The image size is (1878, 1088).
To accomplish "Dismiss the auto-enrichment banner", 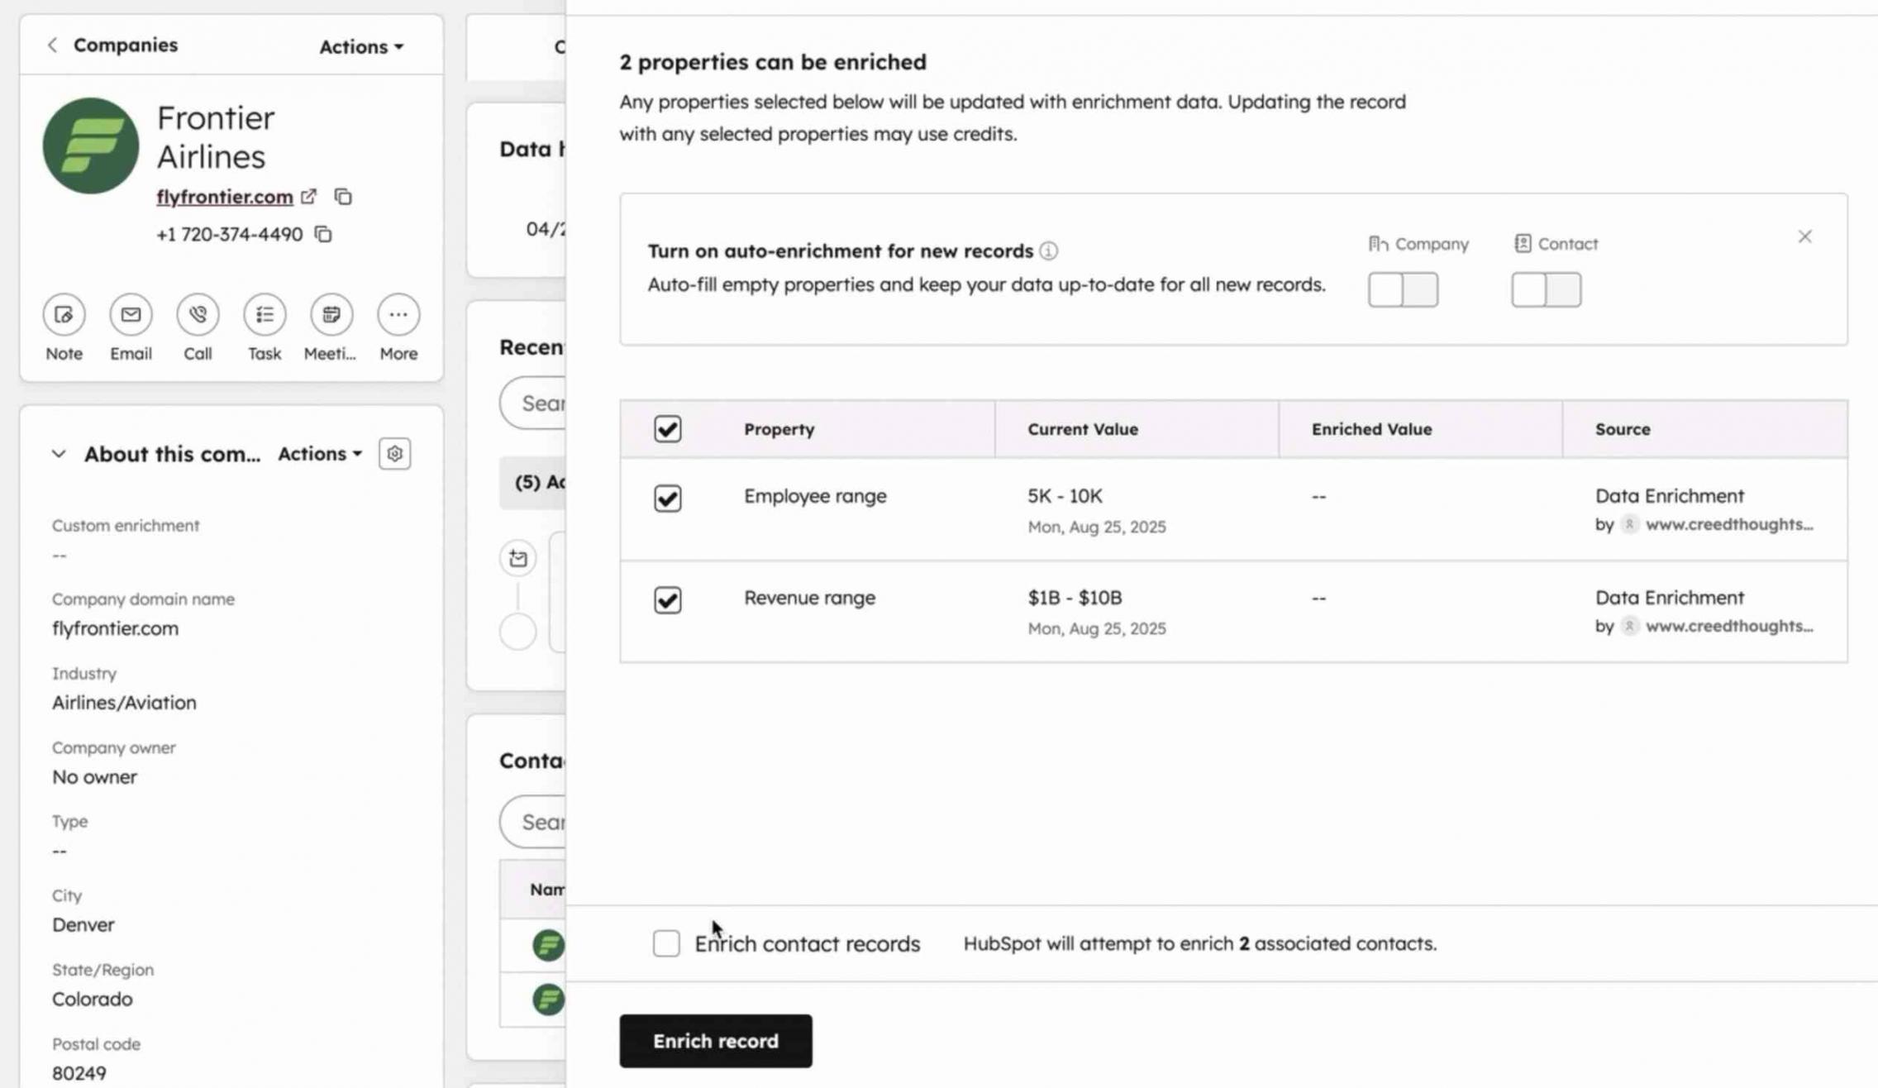I will point(1804,237).
